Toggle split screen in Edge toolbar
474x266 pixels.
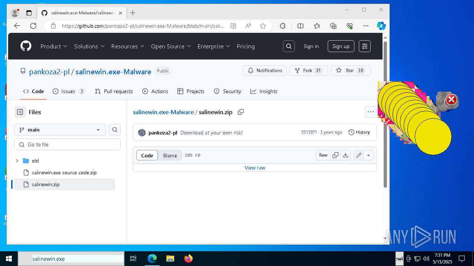pos(301,26)
